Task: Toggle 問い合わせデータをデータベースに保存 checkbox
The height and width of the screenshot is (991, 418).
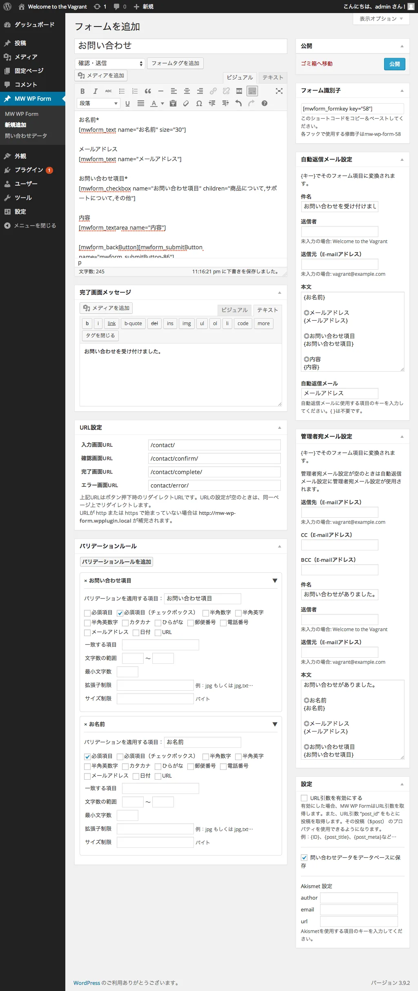Action: [x=304, y=858]
